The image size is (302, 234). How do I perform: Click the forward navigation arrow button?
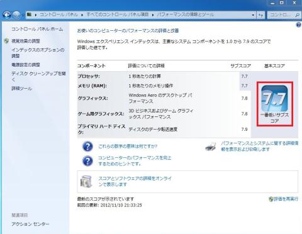pos(16,15)
